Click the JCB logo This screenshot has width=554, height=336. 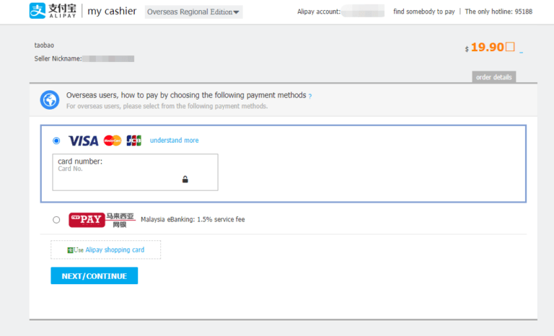(134, 141)
